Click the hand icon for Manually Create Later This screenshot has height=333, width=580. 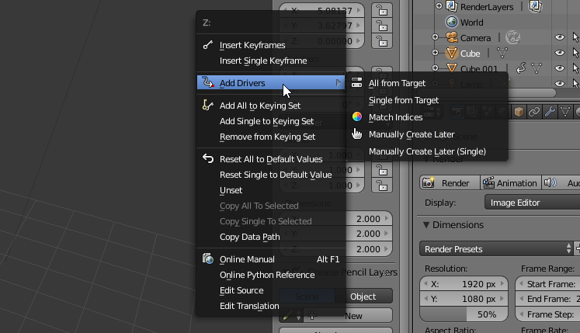(x=356, y=134)
